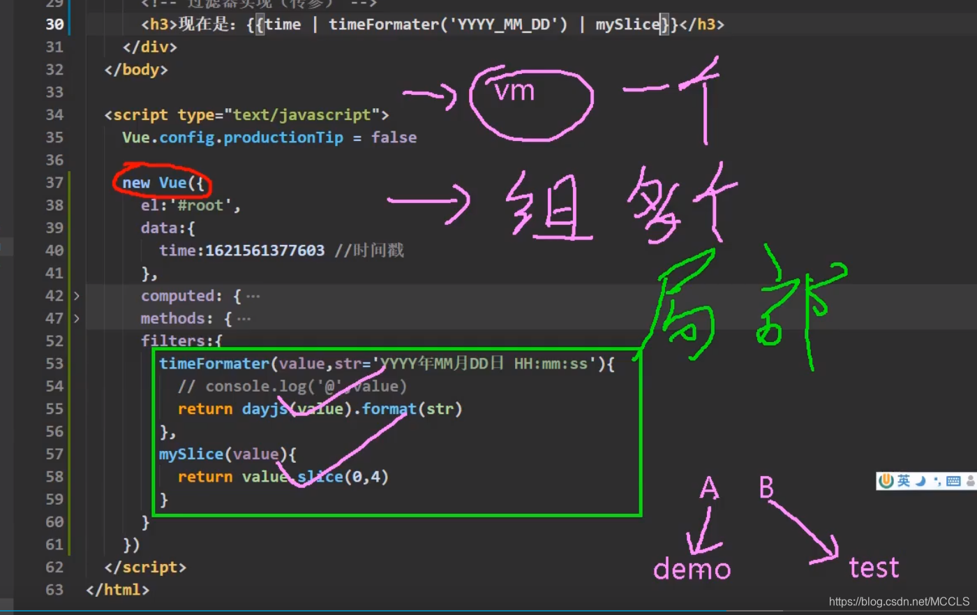The height and width of the screenshot is (615, 977).
Task: Click line number 37 in the gutter
Action: tap(54, 183)
